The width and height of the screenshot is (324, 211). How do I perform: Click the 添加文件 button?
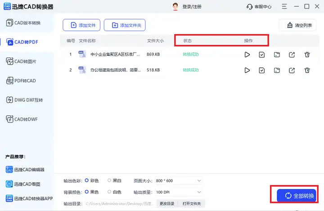coord(81,25)
